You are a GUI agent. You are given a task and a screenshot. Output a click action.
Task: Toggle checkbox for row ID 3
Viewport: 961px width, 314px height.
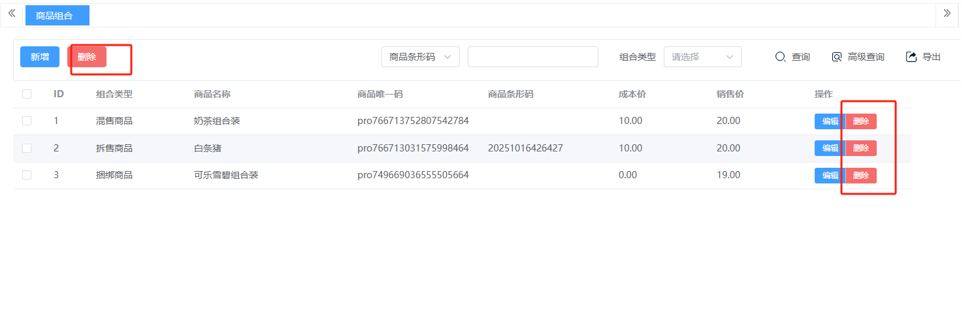pyautogui.click(x=27, y=175)
